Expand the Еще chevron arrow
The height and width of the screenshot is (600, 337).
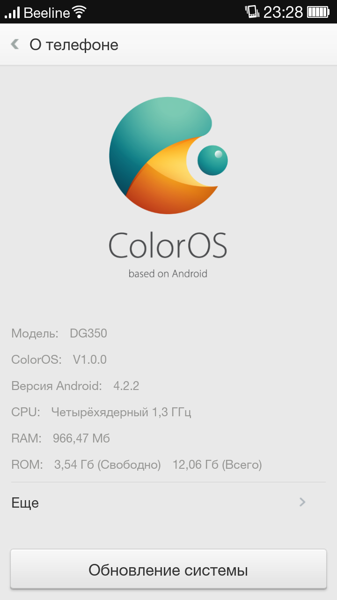point(302,502)
